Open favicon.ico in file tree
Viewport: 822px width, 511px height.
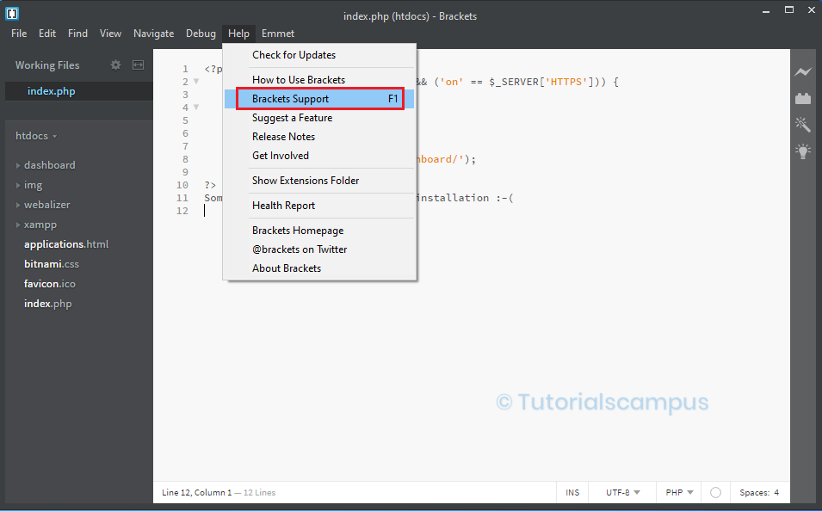(50, 284)
